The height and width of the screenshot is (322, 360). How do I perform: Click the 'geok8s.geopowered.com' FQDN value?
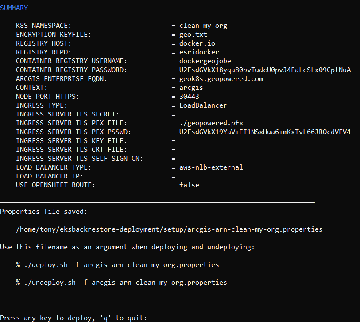tap(221, 79)
